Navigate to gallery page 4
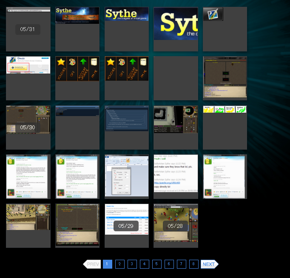This screenshot has width=290, height=278. (145, 264)
